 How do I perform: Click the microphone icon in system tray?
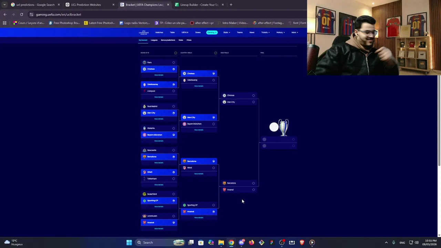393,242
